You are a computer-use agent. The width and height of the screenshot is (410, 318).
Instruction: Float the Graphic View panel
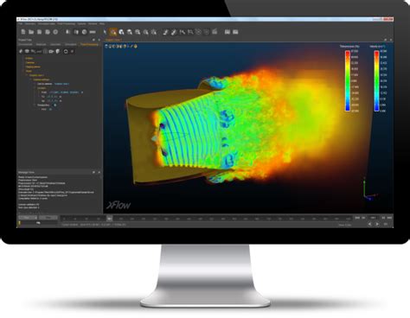pos(386,40)
